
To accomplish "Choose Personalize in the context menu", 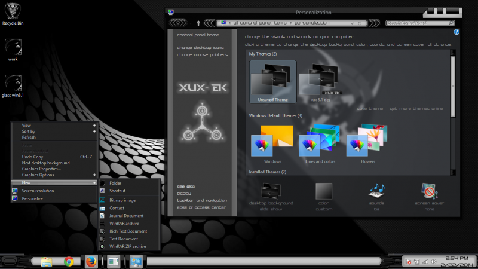I will click(x=54, y=198).
